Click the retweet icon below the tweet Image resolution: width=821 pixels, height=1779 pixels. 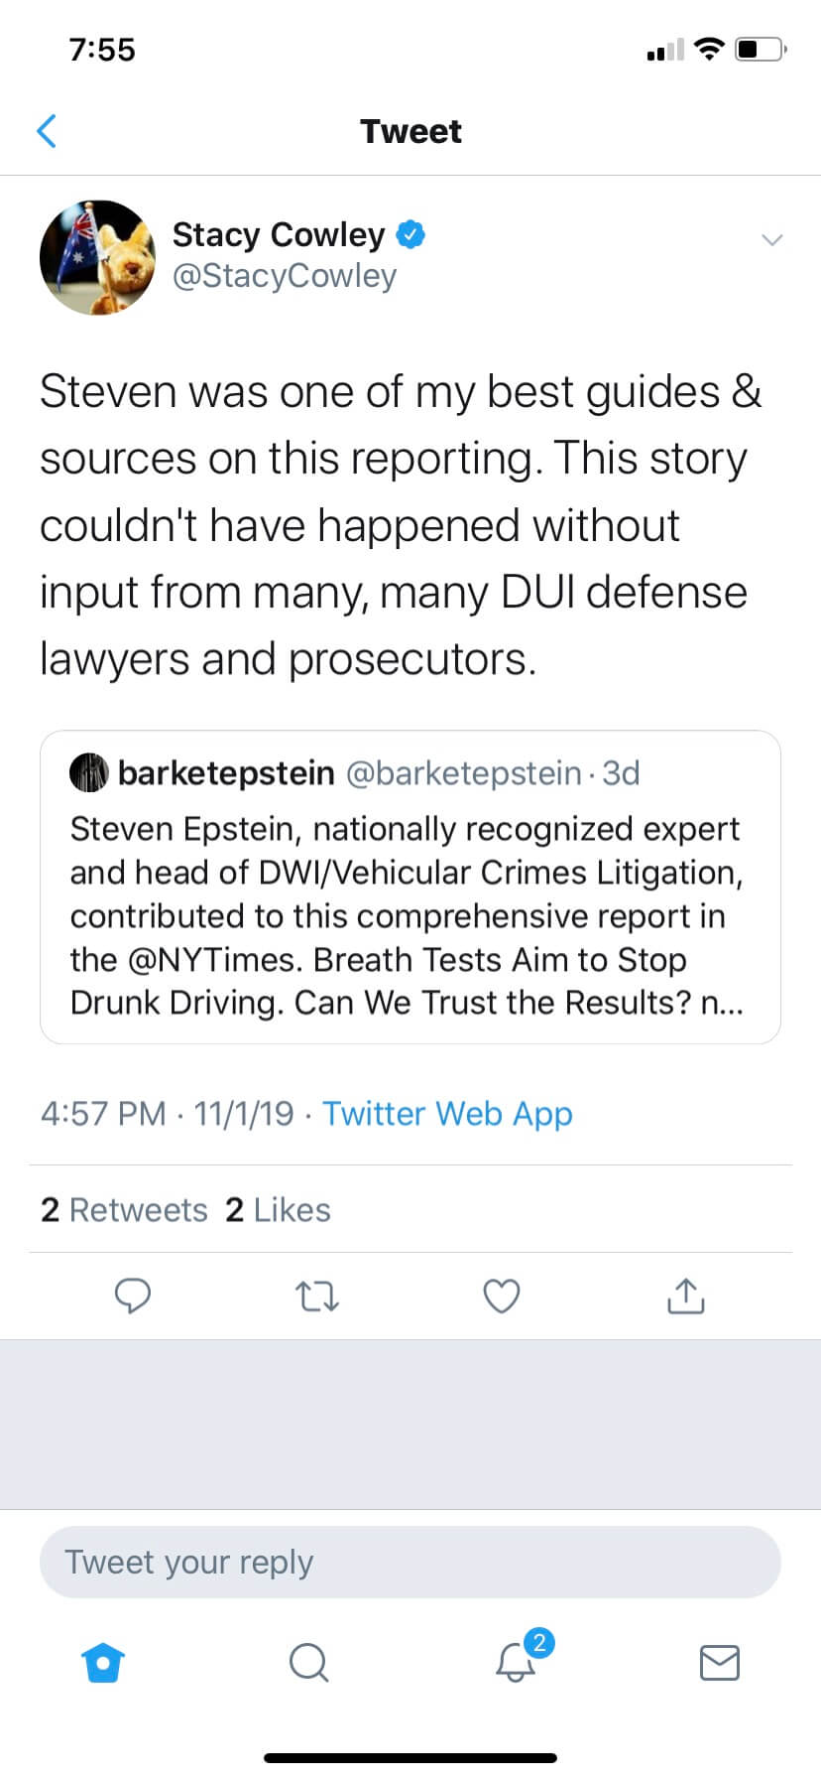click(x=317, y=1296)
